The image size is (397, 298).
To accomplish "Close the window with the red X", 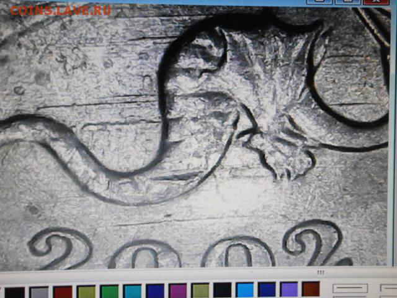I will 377,2.
